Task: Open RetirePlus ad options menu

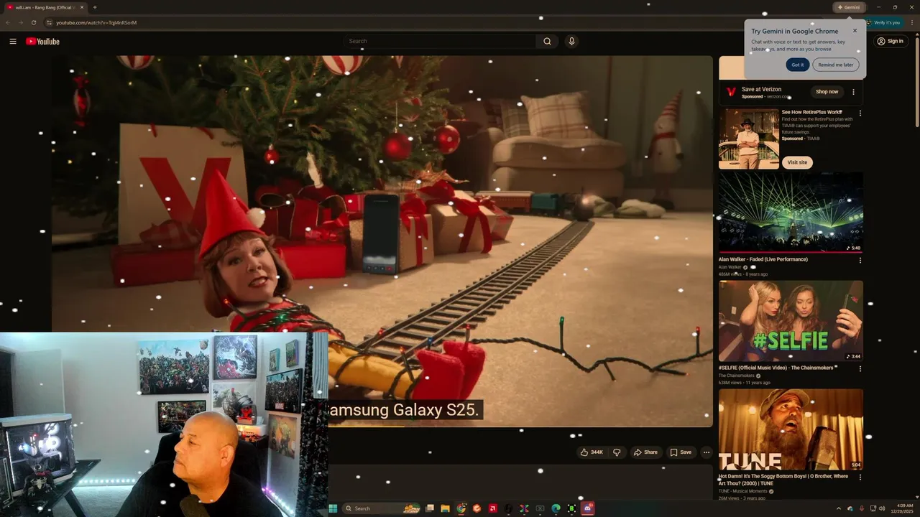Action: pyautogui.click(x=860, y=113)
